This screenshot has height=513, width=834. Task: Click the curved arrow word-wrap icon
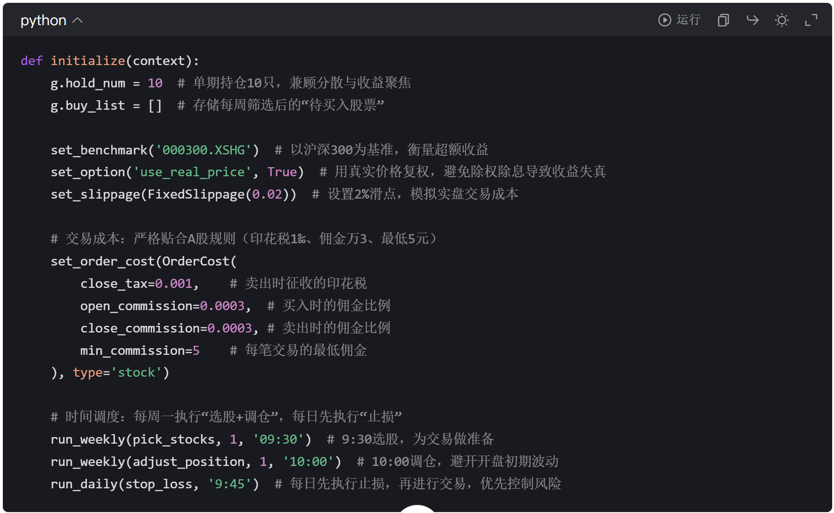pos(752,20)
